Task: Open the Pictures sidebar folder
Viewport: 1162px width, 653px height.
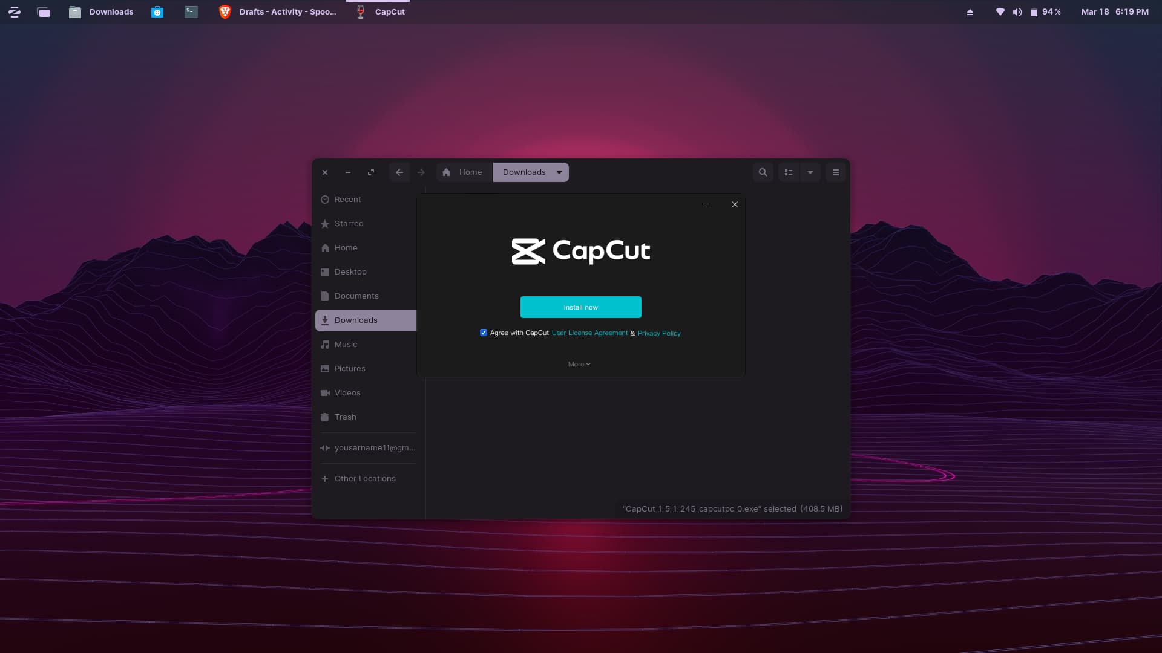Action: (366, 369)
